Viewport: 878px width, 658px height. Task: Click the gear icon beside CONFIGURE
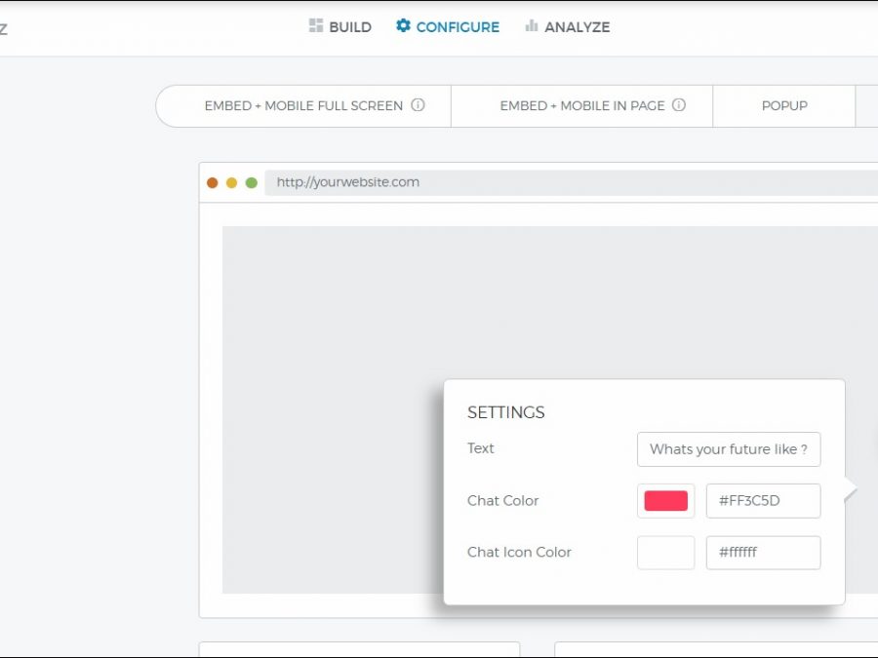(403, 26)
